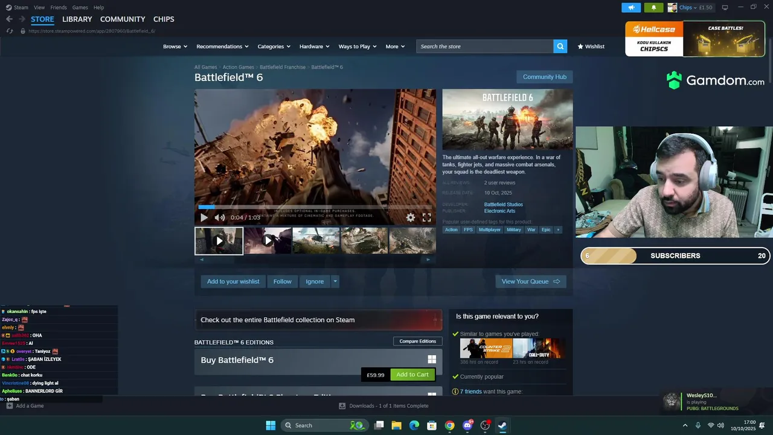Type in Search the store field
This screenshot has height=435, width=773.
485,47
